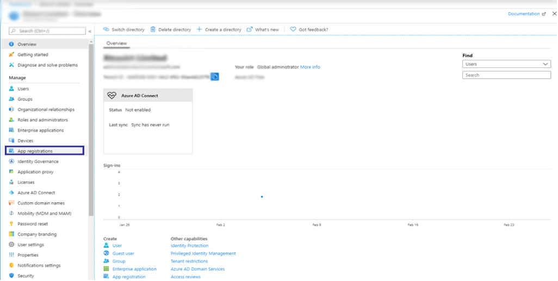
Task: Select the Overview tab
Action: 117,43
